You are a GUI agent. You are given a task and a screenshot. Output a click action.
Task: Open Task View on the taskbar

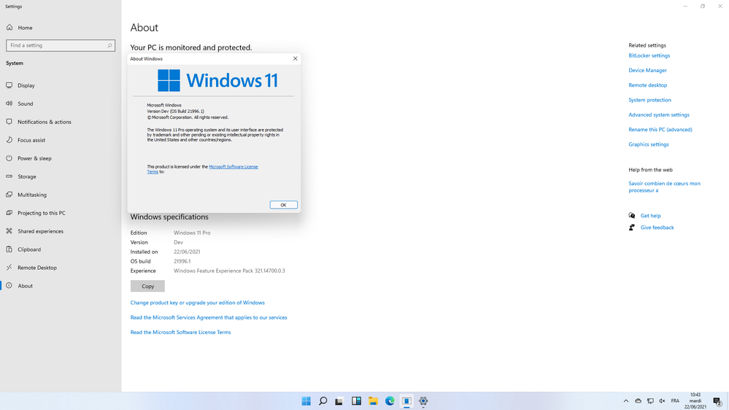pyautogui.click(x=339, y=401)
